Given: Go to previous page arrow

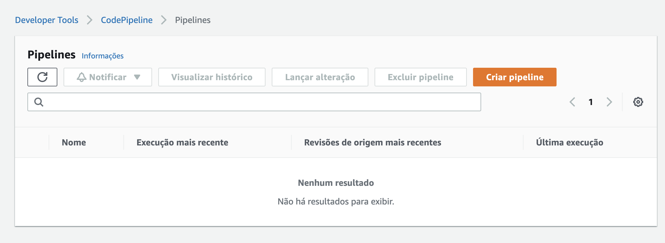Looking at the screenshot, I should click(572, 102).
